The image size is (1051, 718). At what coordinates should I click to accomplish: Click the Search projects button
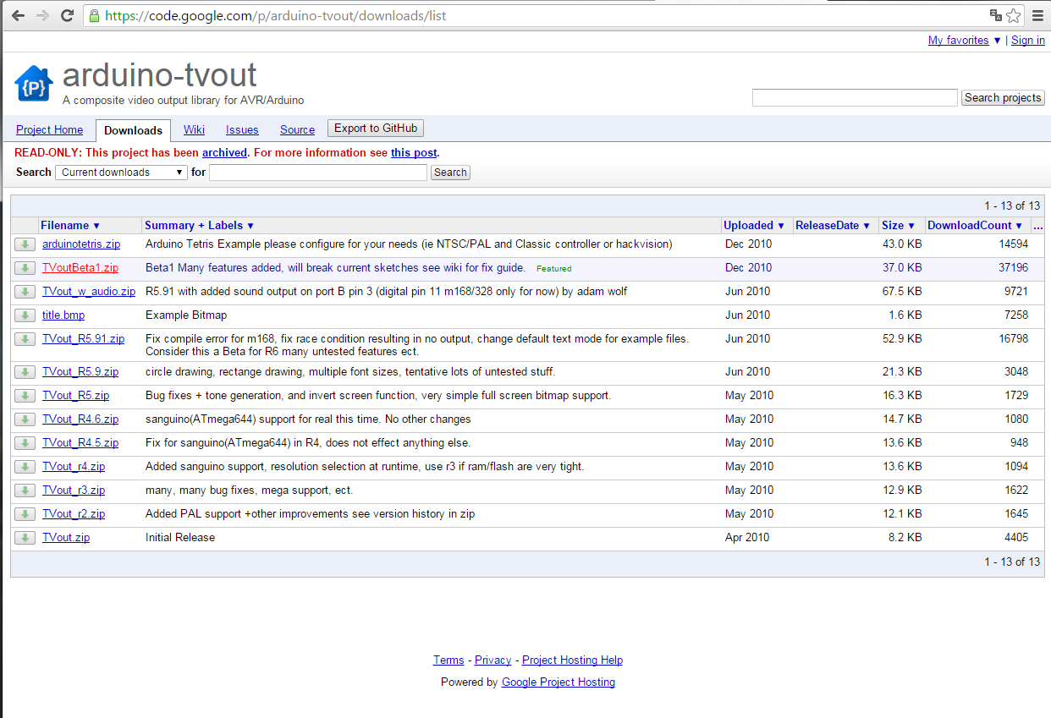1003,98
